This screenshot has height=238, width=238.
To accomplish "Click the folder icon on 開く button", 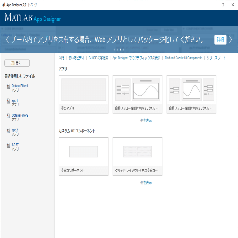I will (13, 63).
